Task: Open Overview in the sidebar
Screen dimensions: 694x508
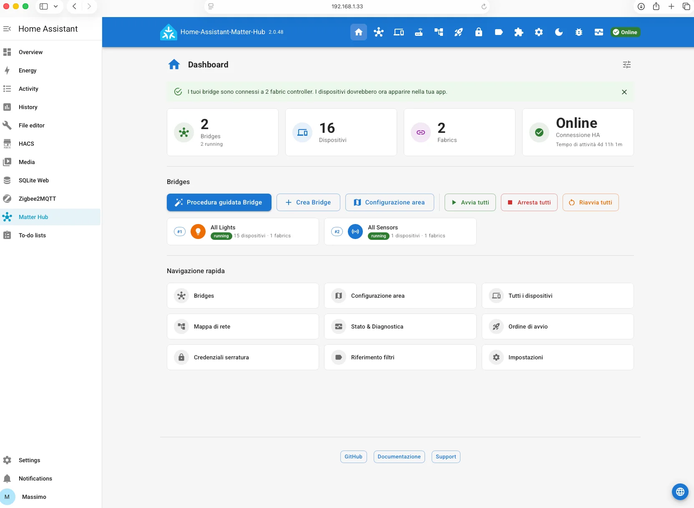Action: click(x=50, y=52)
